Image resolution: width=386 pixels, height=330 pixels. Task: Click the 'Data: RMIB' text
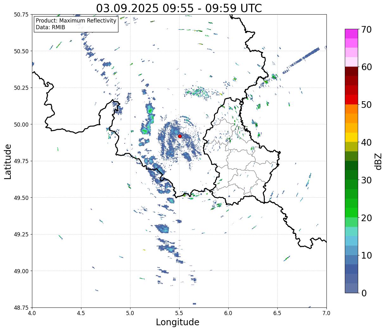(x=50, y=28)
